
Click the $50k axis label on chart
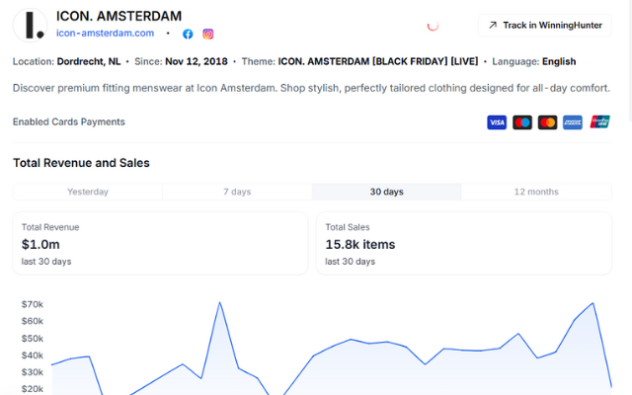[33, 339]
